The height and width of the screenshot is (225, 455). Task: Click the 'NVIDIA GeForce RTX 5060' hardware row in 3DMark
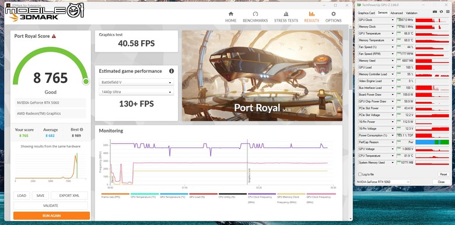[51, 103]
